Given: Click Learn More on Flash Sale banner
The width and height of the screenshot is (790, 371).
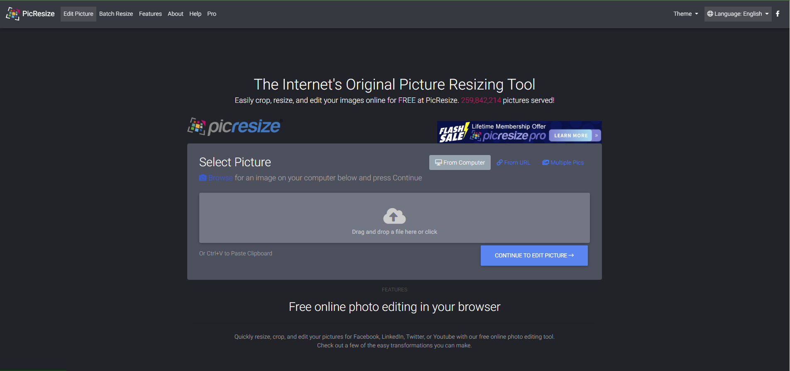Looking at the screenshot, I should (x=571, y=136).
